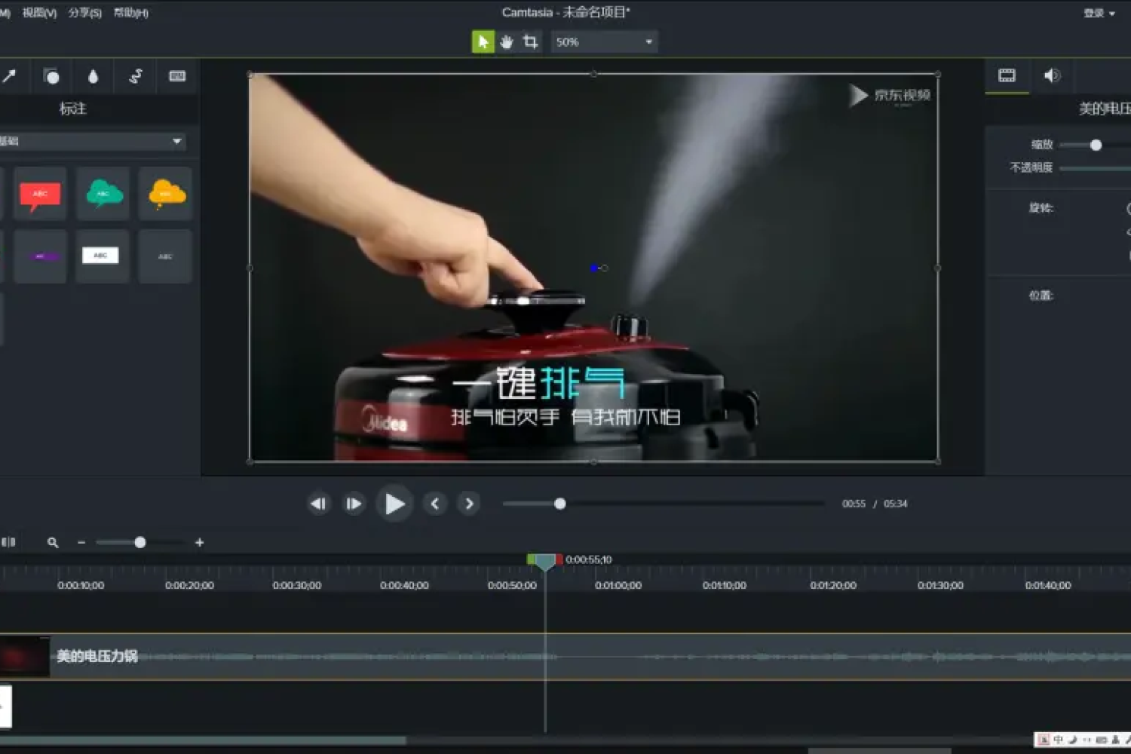Choose the red speech bubble callout
1131x754 pixels.
[40, 194]
